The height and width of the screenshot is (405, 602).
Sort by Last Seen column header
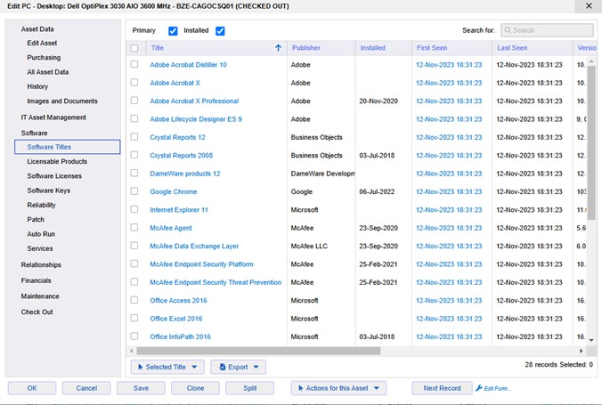point(512,48)
